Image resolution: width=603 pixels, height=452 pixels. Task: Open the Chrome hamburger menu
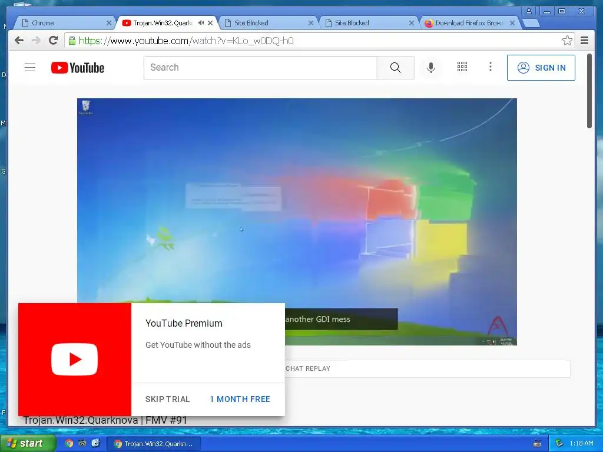click(584, 41)
